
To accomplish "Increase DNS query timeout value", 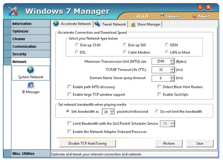I will coord(172,77).
